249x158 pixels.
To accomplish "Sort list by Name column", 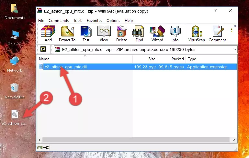I will [x=85, y=59].
